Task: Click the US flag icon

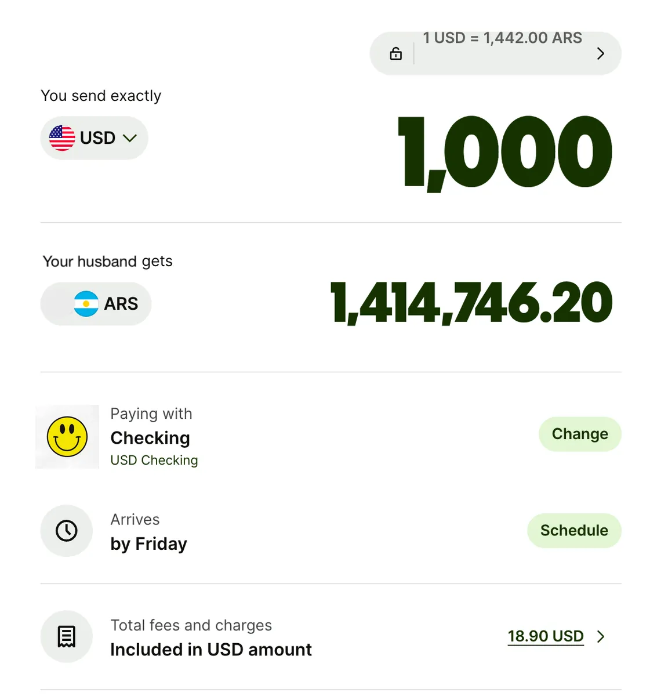Action: tap(62, 138)
